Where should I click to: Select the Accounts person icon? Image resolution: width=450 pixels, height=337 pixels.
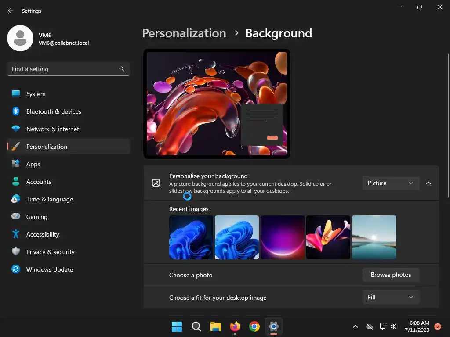16,181
